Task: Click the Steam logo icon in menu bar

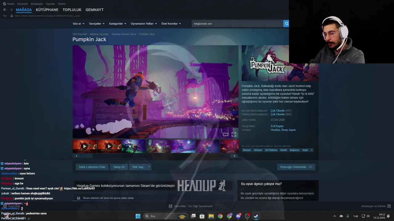Action: pyautogui.click(x=4, y=4)
